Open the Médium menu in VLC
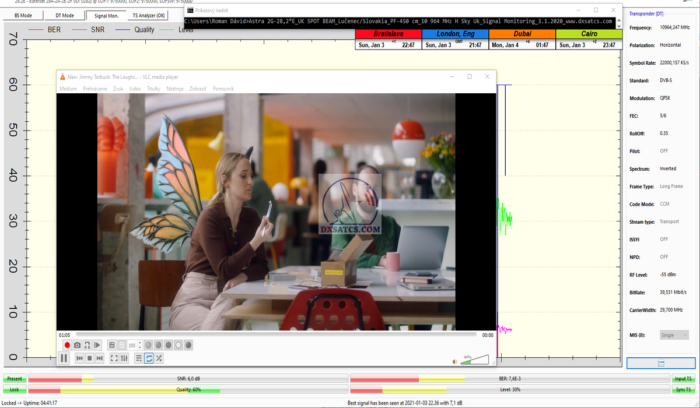This screenshot has height=408, width=700. point(68,89)
